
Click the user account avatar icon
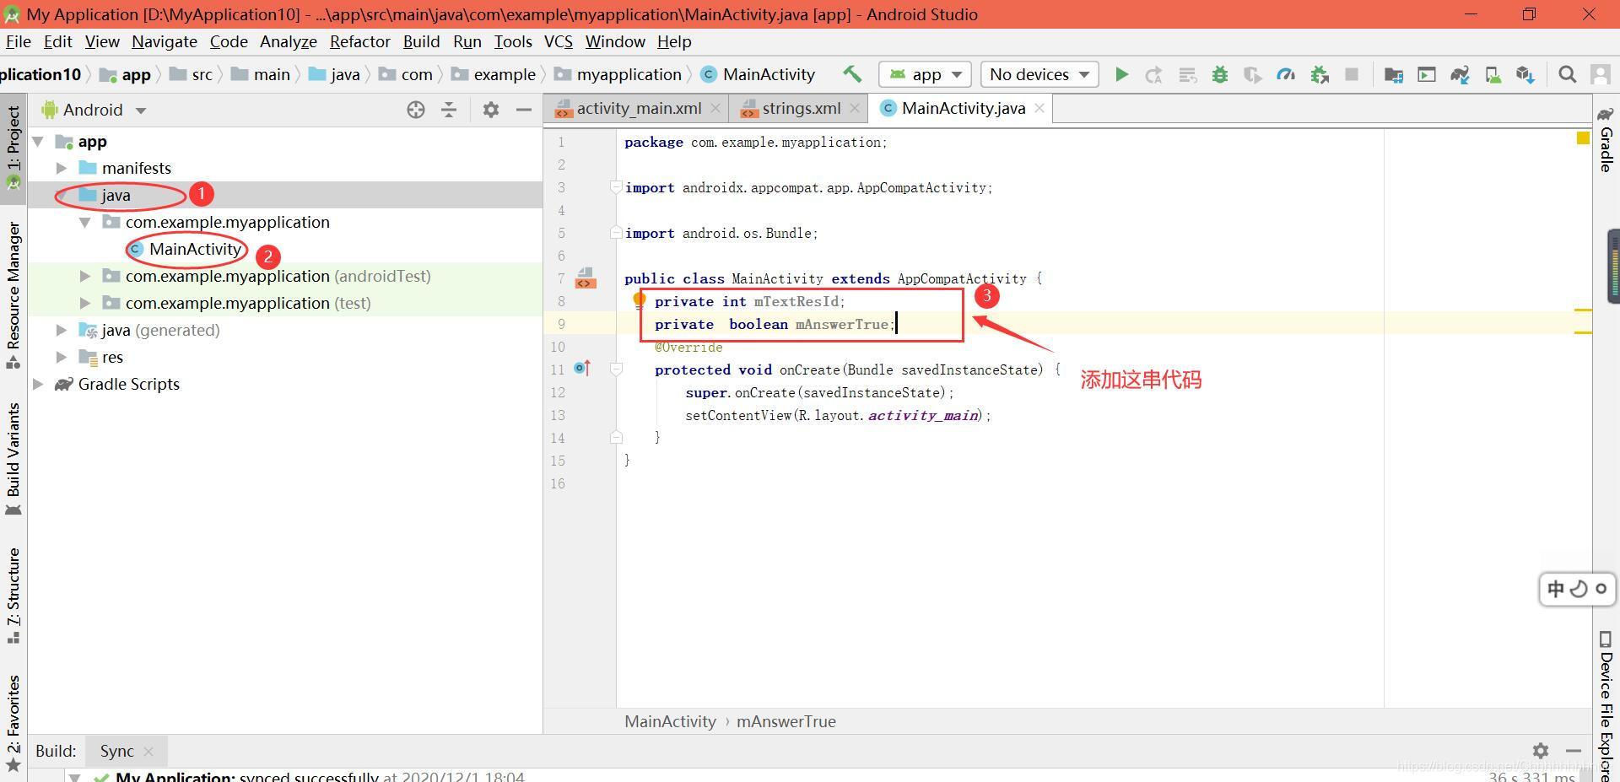(x=1600, y=74)
